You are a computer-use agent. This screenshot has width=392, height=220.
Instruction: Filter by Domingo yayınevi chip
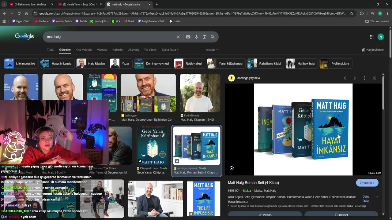point(153,64)
